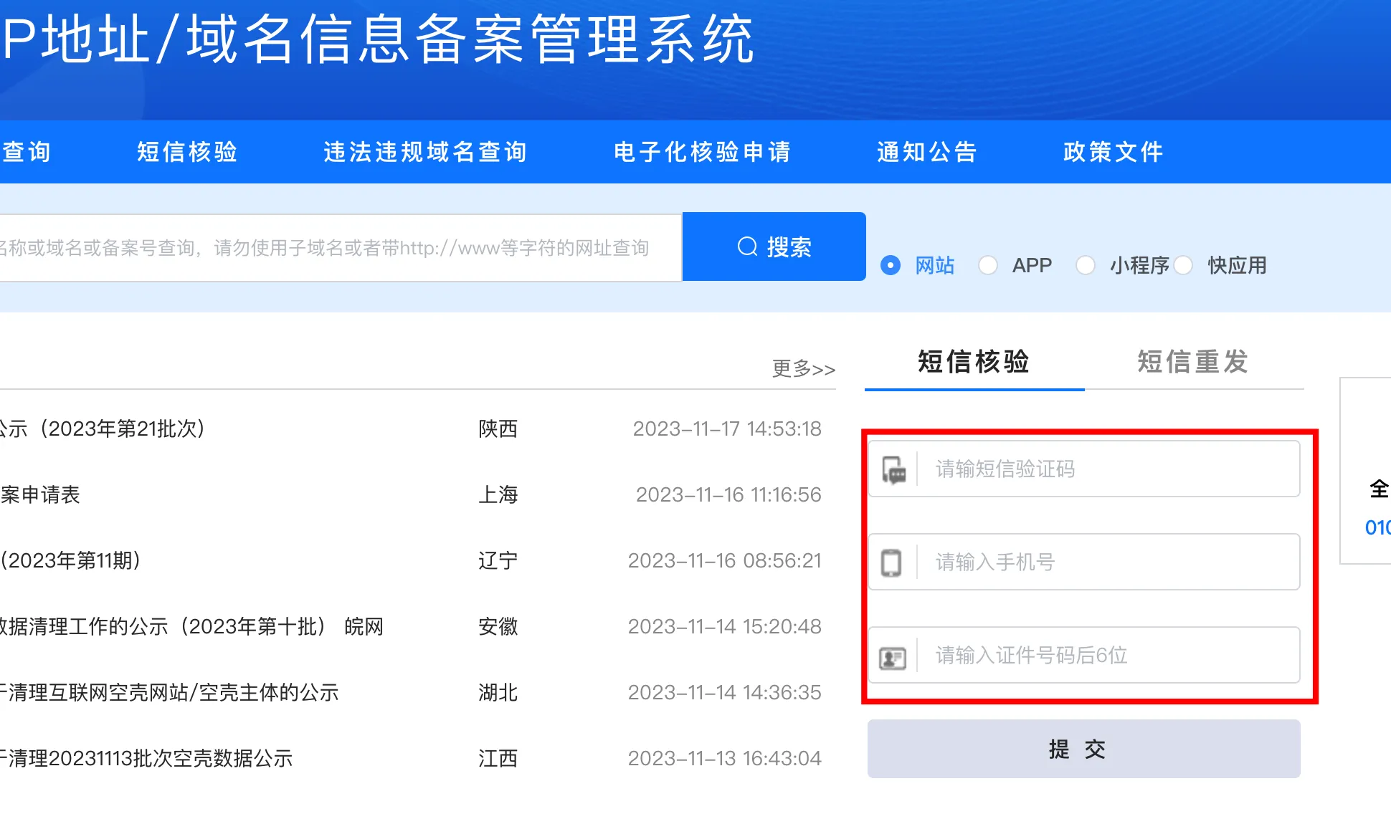
Task: Click the mobile phone icon
Action: [x=891, y=562]
